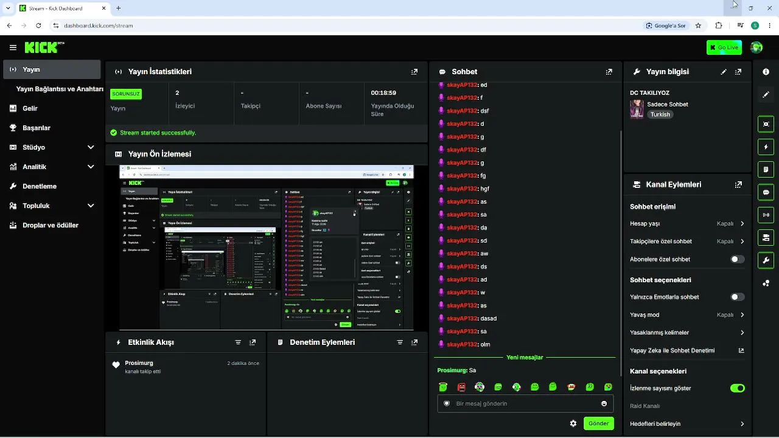Edit stream info with pencil in Yayın bilgisi
This screenshot has height=438, width=779.
(x=724, y=72)
